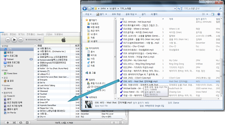This screenshot has width=225, height=125.
Task: Click 모두 재생 in Explorer toolbar
Action: pyautogui.click(x=116, y=14)
